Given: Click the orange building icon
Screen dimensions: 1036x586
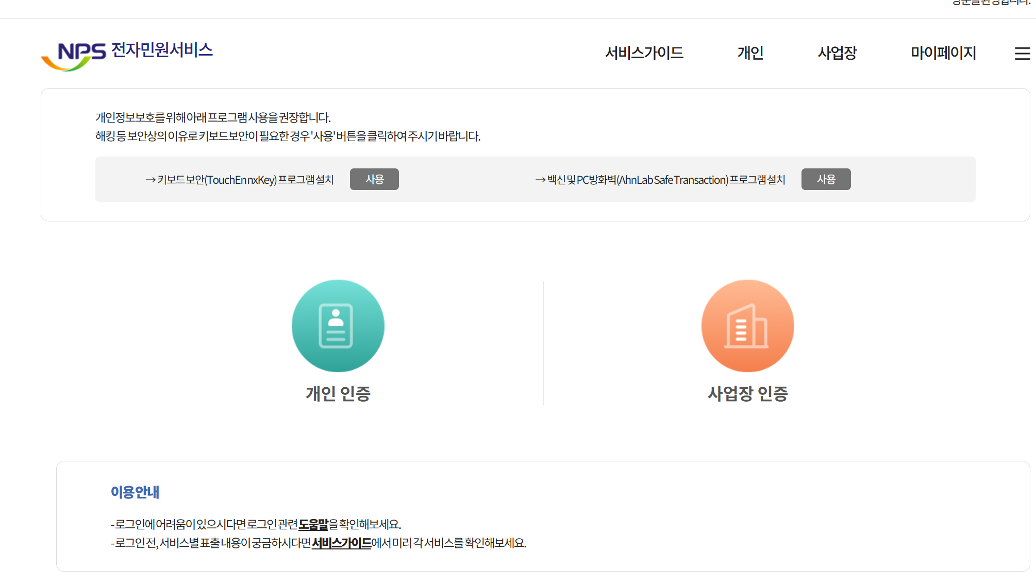Looking at the screenshot, I should 747,325.
